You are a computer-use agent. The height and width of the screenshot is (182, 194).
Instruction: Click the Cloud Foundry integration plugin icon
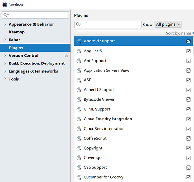point(79,119)
